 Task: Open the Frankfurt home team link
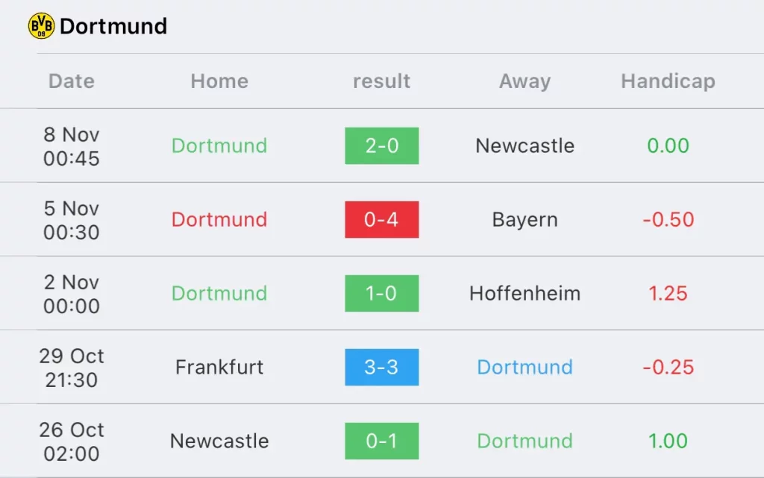coord(219,367)
